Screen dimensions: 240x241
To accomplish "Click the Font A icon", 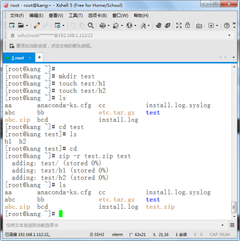I will coord(143,25).
